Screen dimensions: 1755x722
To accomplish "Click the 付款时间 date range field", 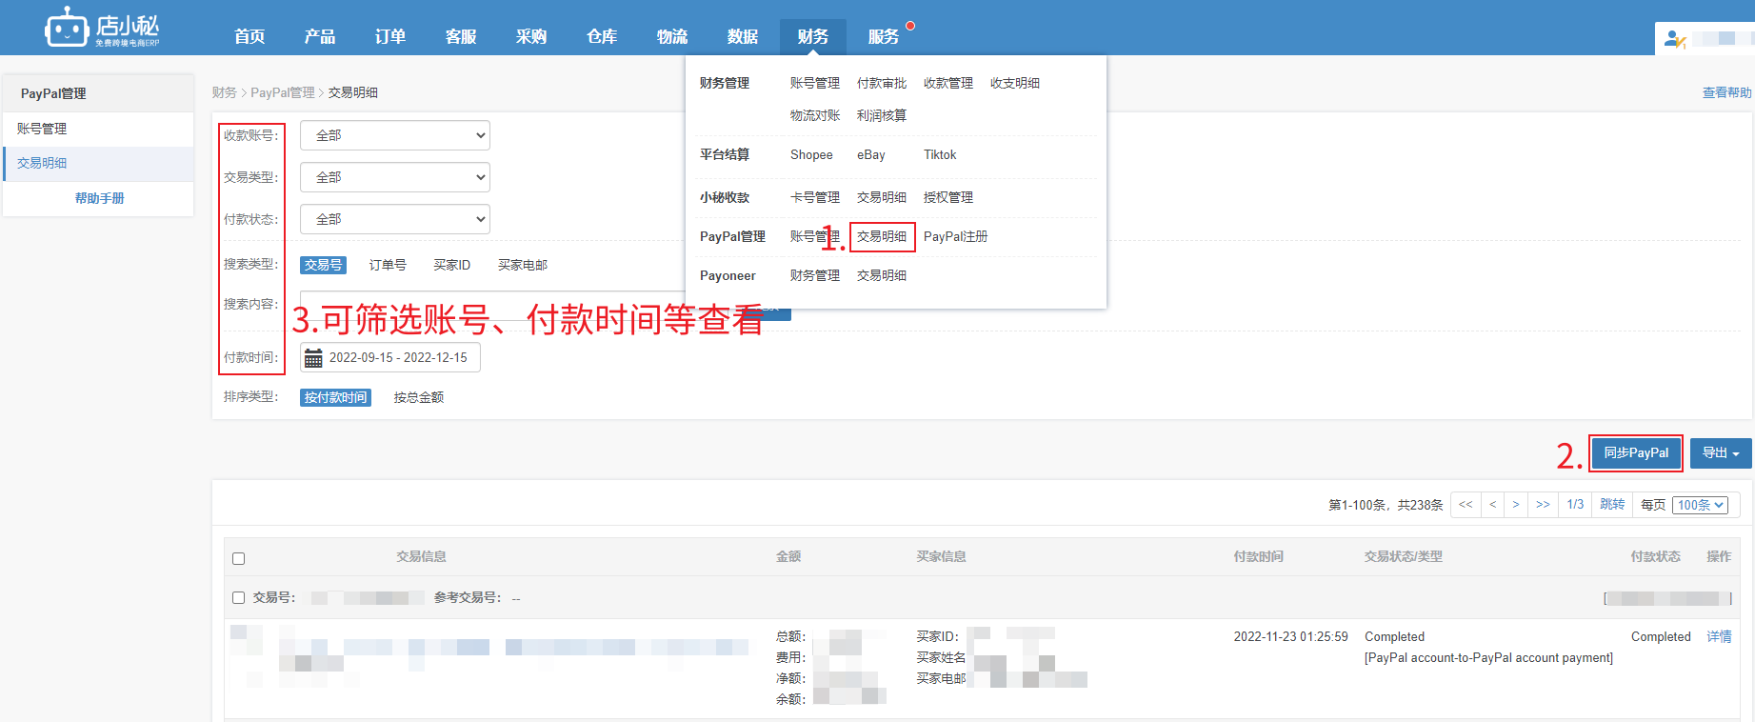I will (x=390, y=358).
